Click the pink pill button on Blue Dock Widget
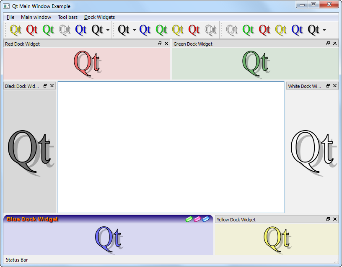Viewport: 342px width, 267px height. tap(197, 219)
